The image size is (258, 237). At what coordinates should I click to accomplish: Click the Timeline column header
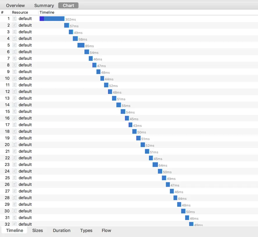[47, 12]
